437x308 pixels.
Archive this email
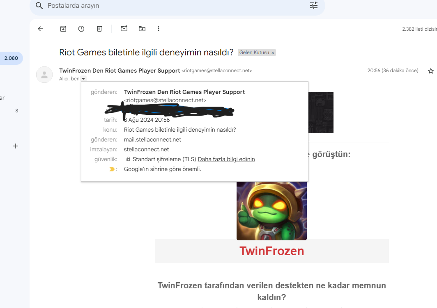tap(63, 29)
